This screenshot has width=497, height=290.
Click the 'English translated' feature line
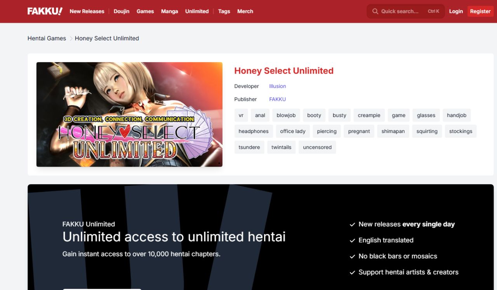click(386, 240)
